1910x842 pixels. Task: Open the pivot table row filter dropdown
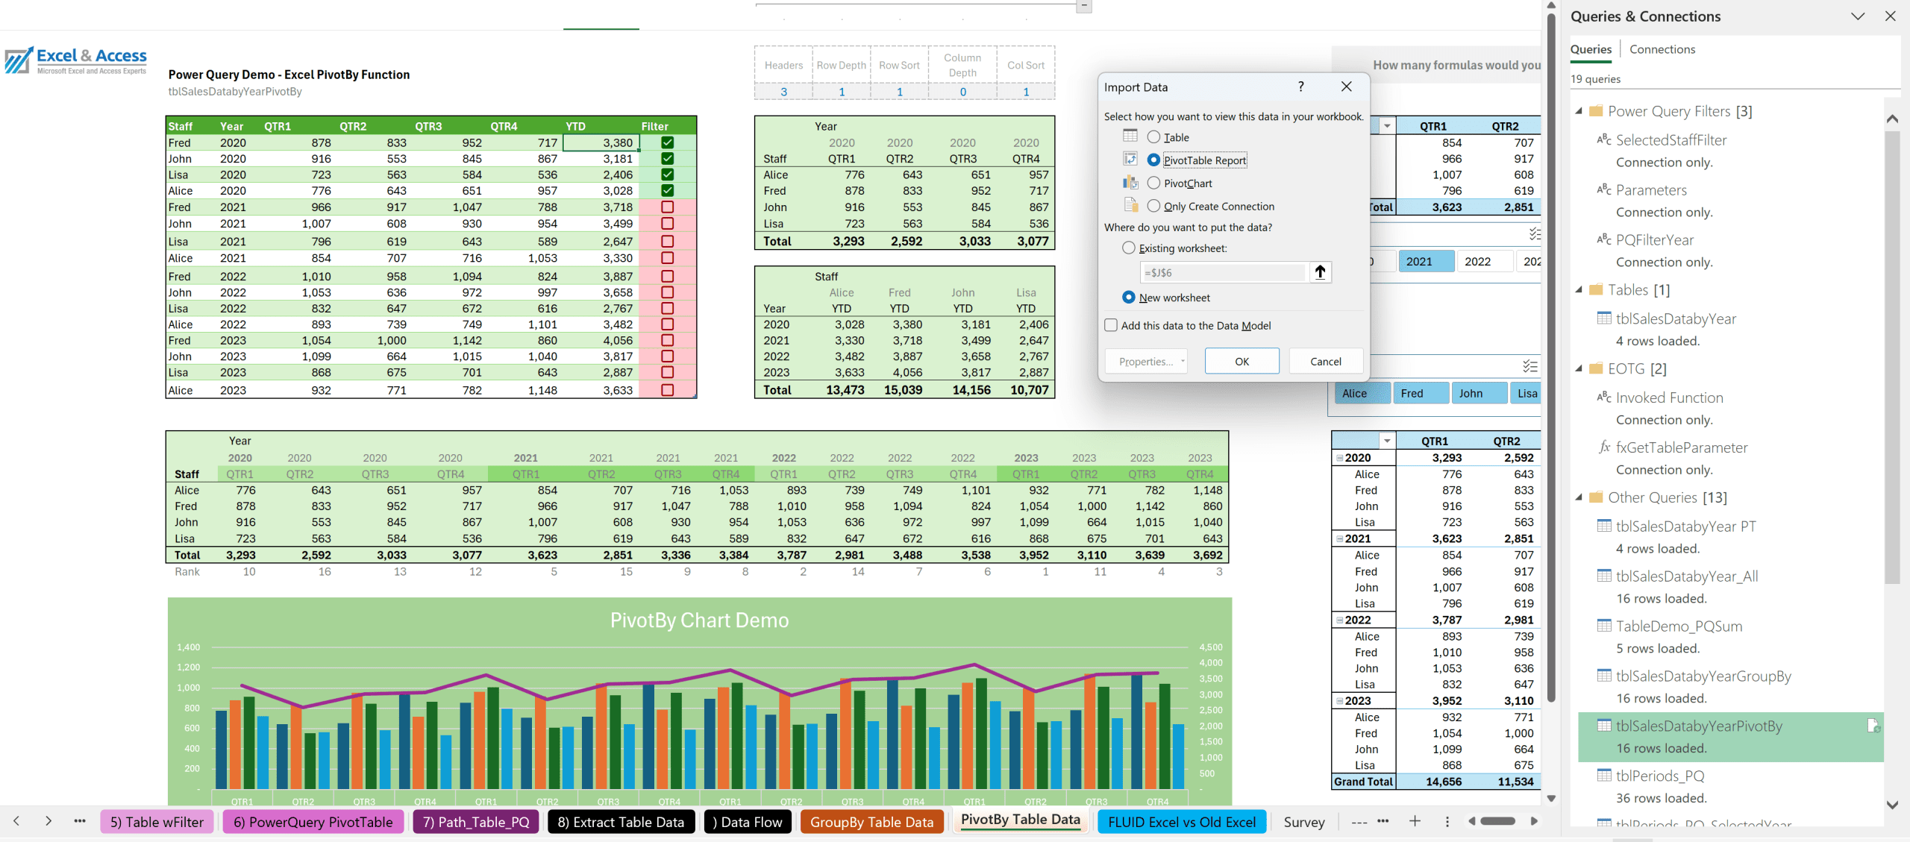pos(1386,441)
